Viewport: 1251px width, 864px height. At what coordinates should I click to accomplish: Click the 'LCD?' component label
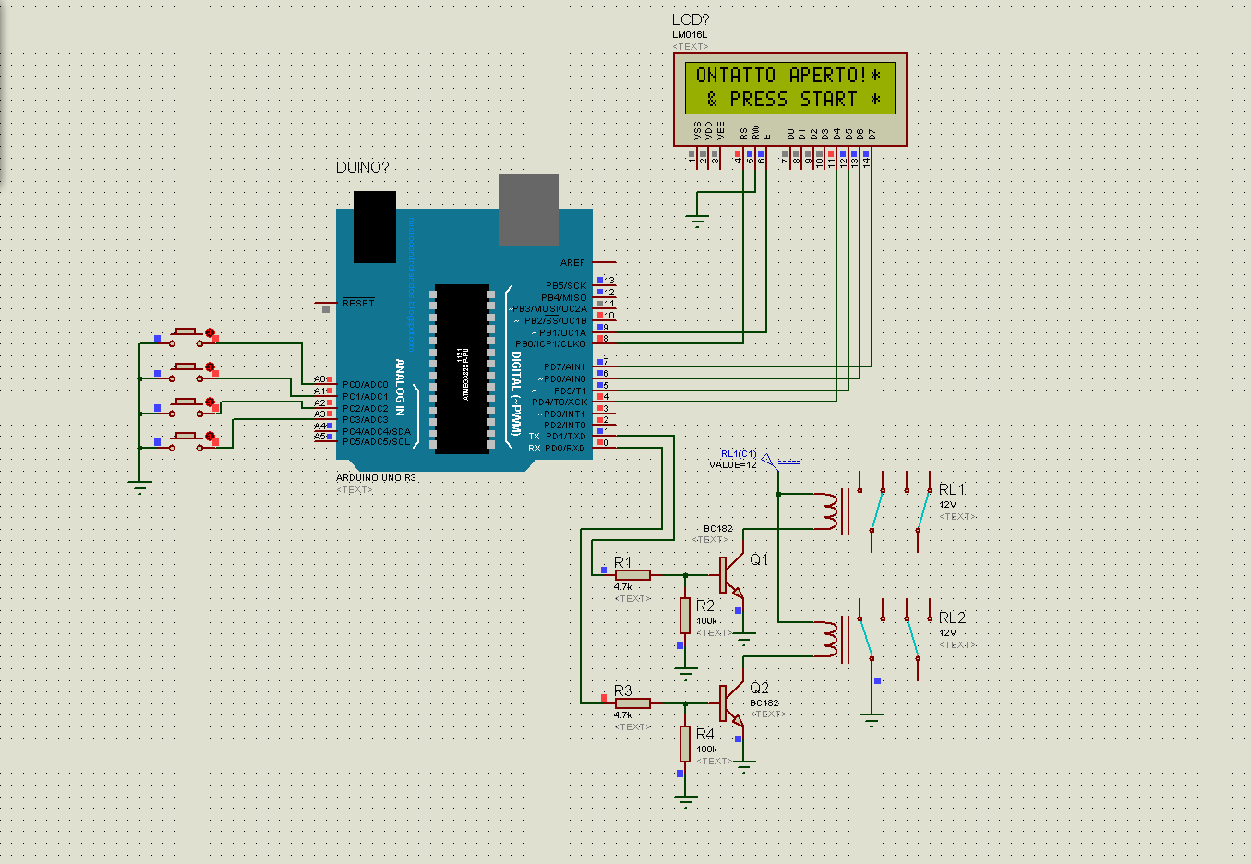click(691, 19)
